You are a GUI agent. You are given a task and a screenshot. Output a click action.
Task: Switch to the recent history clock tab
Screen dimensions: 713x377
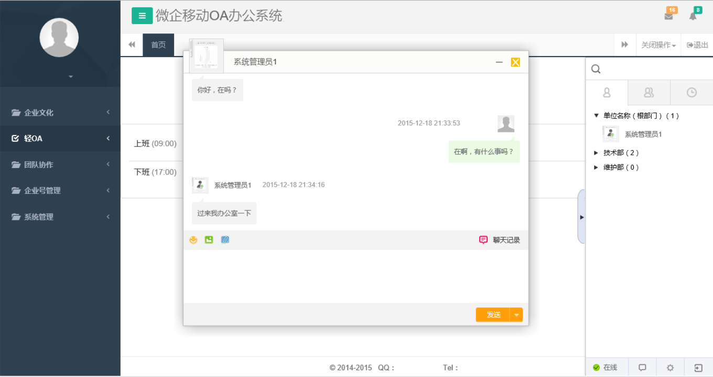tap(692, 93)
